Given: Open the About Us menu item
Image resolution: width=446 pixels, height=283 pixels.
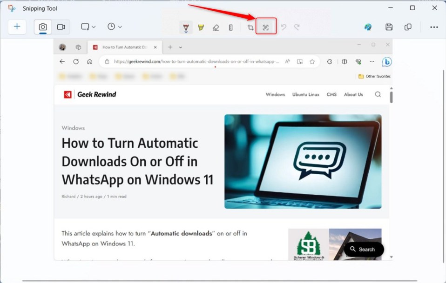Looking at the screenshot, I should [x=353, y=94].
